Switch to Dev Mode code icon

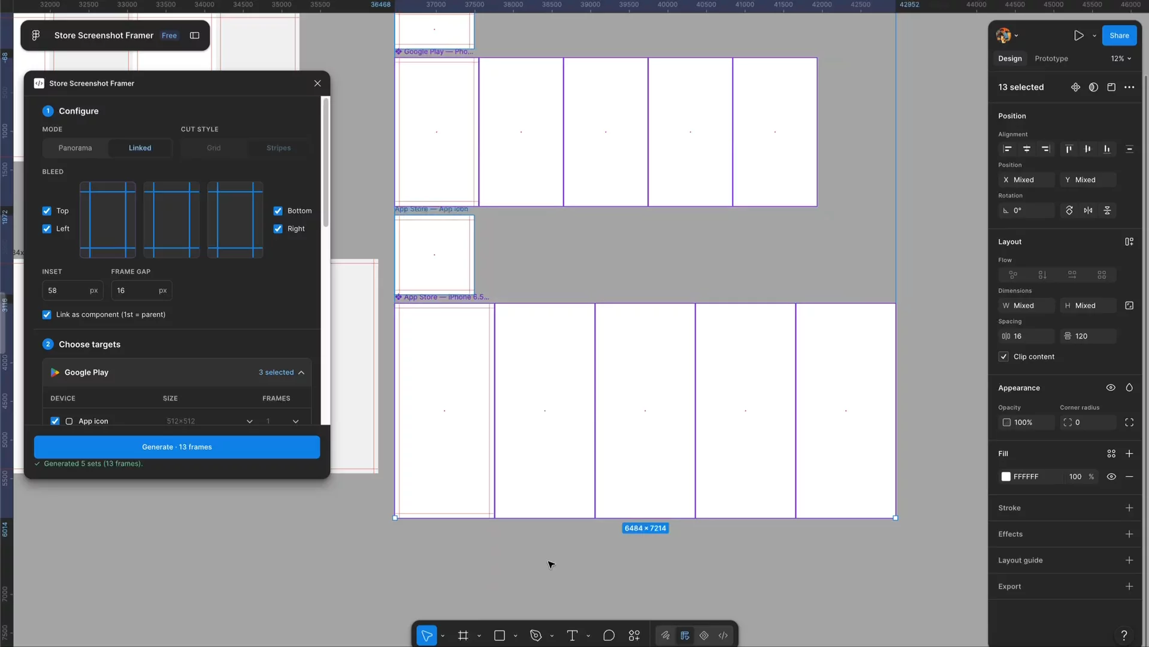click(x=723, y=635)
